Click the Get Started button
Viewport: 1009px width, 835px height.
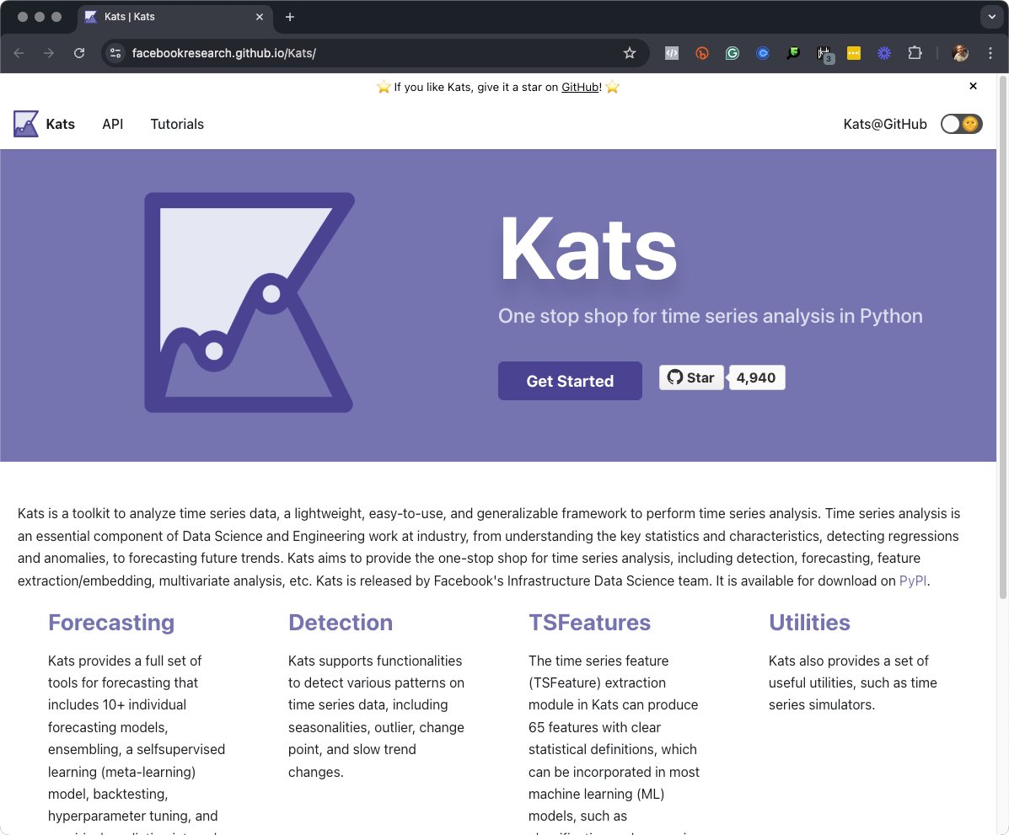pyautogui.click(x=570, y=381)
